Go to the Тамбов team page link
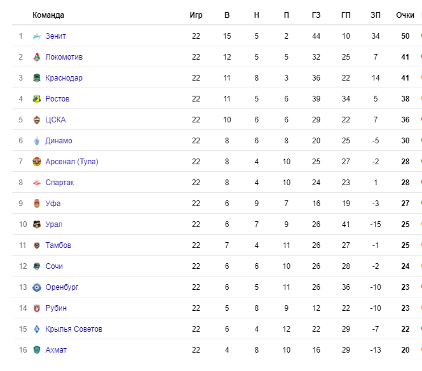Viewport: 422px width, 371px height. [58, 245]
